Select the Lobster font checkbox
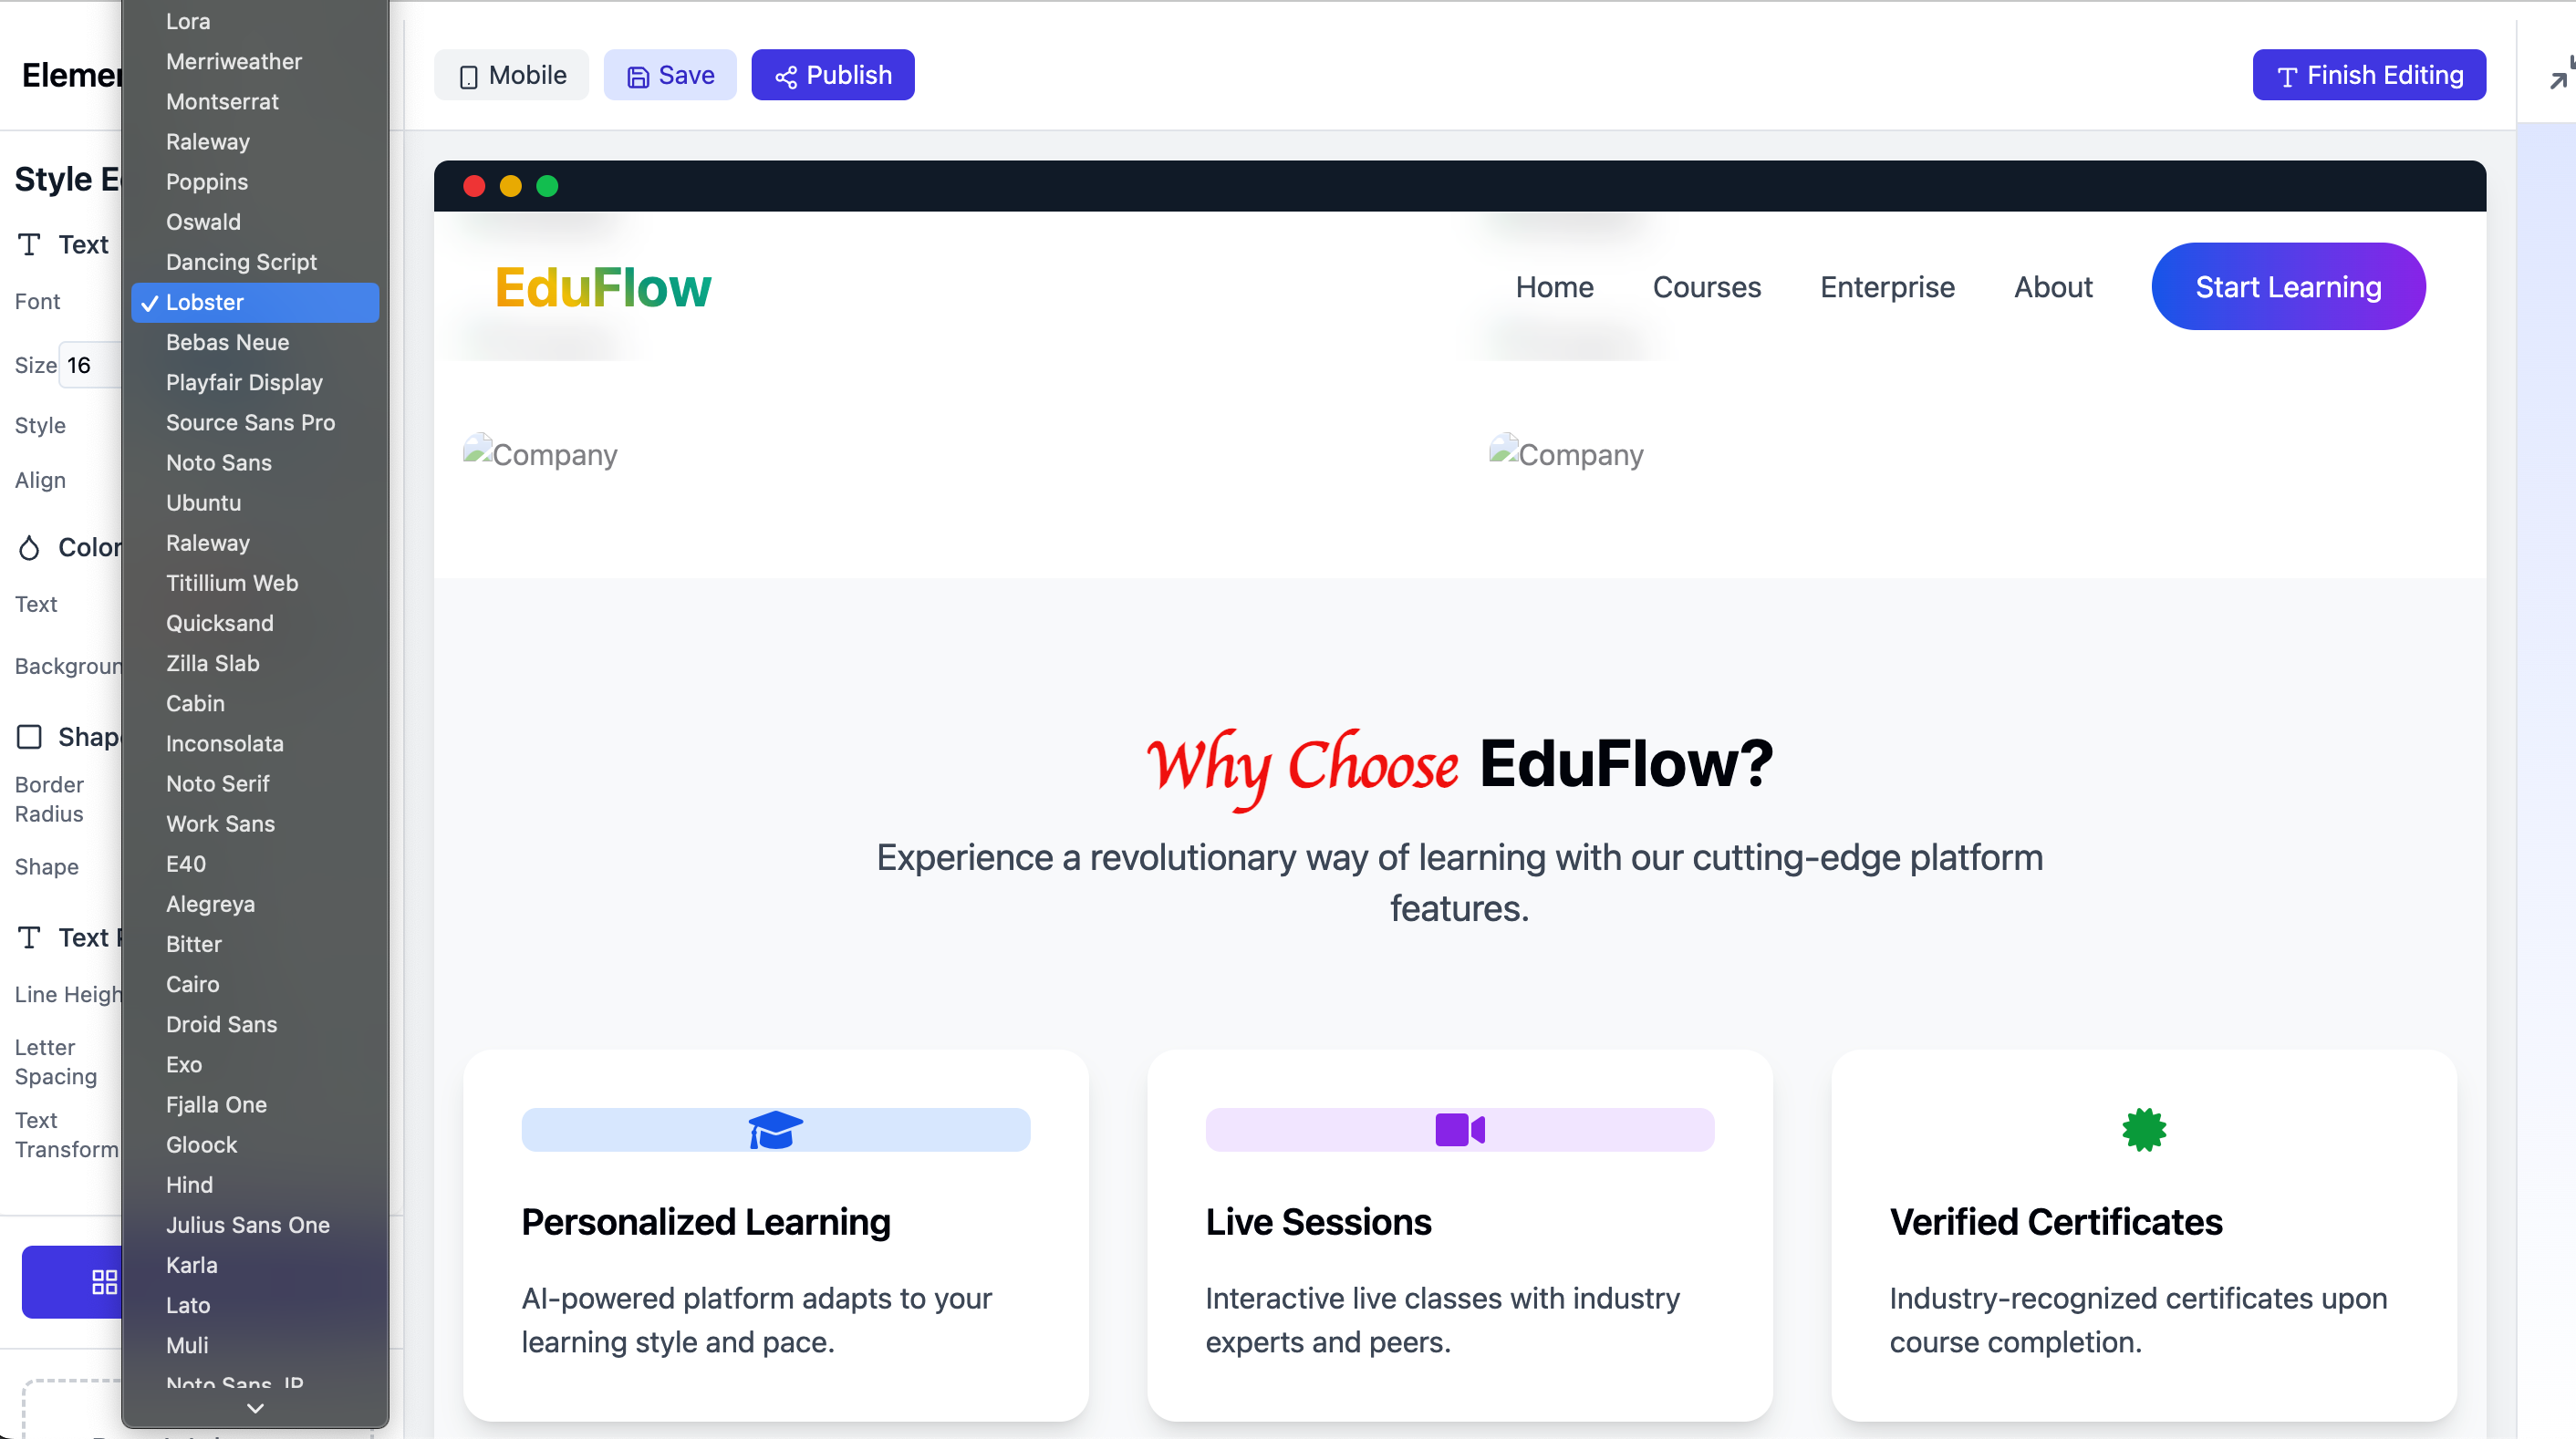This screenshot has height=1439, width=2576. [149, 301]
